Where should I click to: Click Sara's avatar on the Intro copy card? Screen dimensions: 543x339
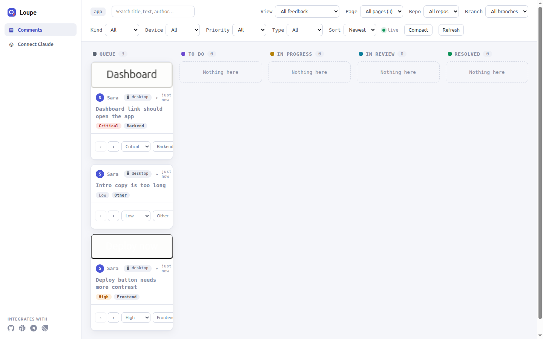pyautogui.click(x=100, y=174)
